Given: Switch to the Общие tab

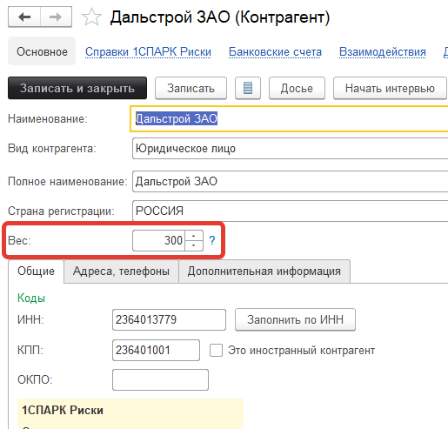Looking at the screenshot, I should pos(36,271).
